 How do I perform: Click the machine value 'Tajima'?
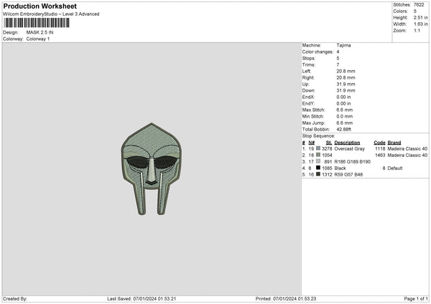(x=343, y=45)
